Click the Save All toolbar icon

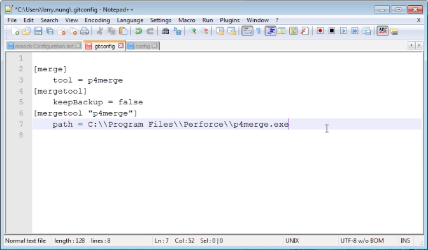[x=50, y=31]
